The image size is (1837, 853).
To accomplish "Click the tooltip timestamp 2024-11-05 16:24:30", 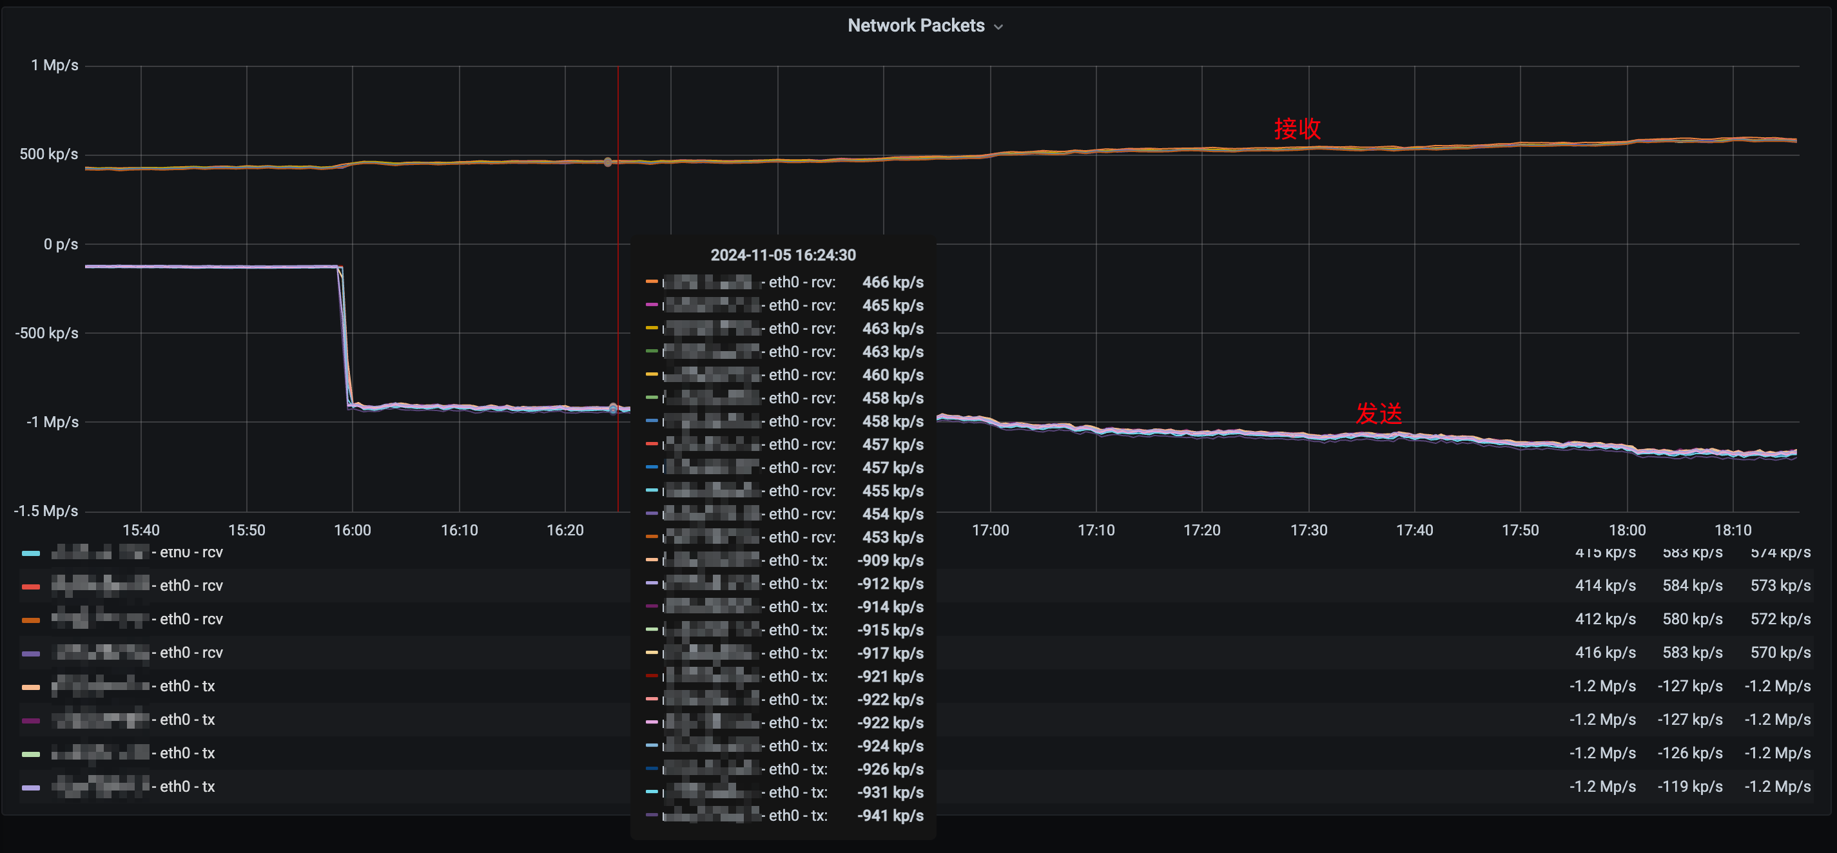I will click(x=783, y=255).
